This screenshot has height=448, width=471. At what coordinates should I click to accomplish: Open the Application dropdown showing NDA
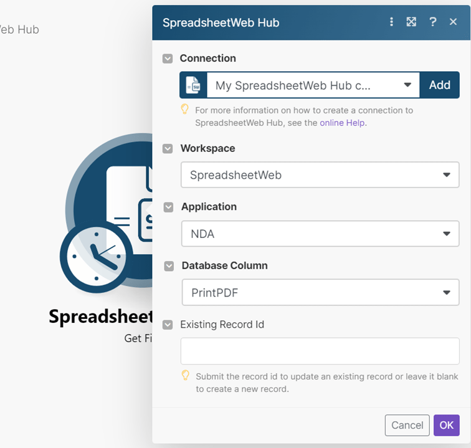tap(320, 234)
